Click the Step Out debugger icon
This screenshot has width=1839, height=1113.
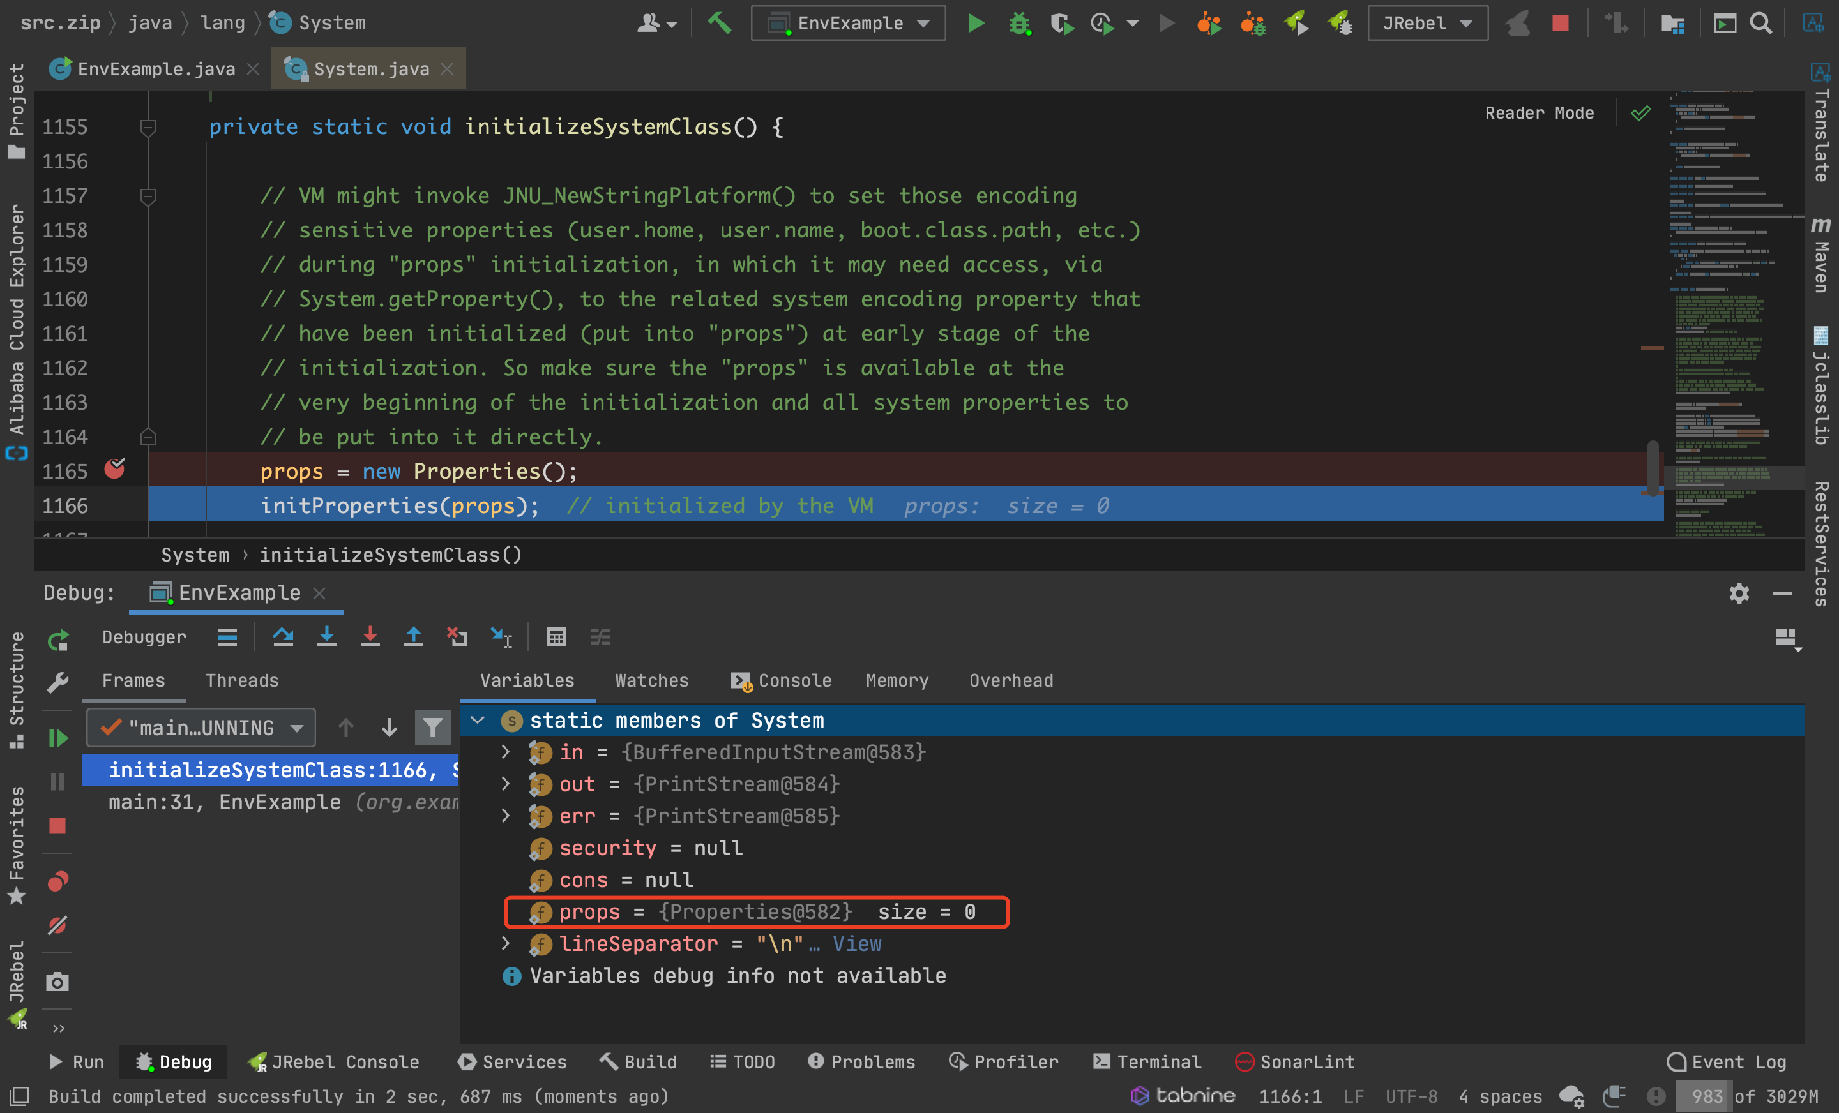coord(412,637)
